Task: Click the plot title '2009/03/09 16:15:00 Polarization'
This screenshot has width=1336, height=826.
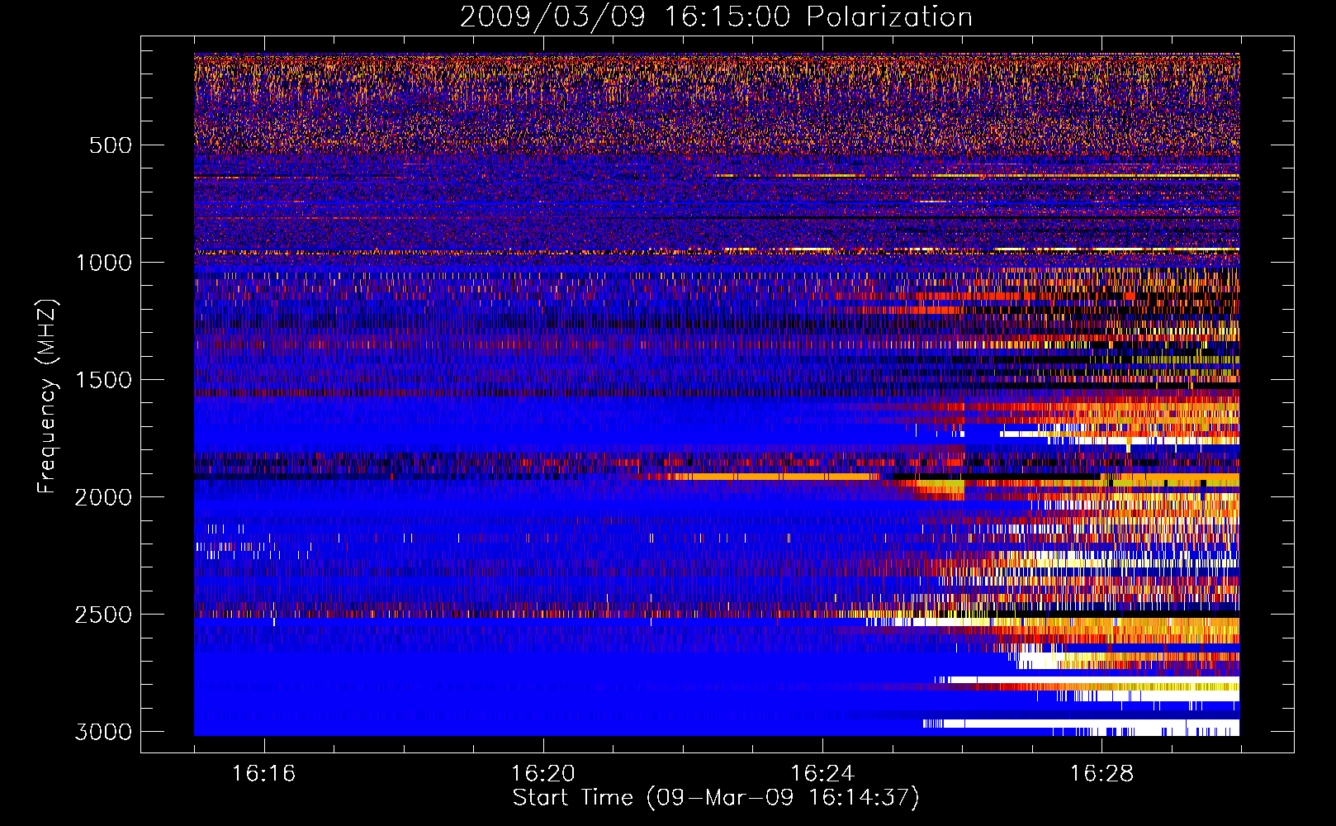Action: pos(716,17)
